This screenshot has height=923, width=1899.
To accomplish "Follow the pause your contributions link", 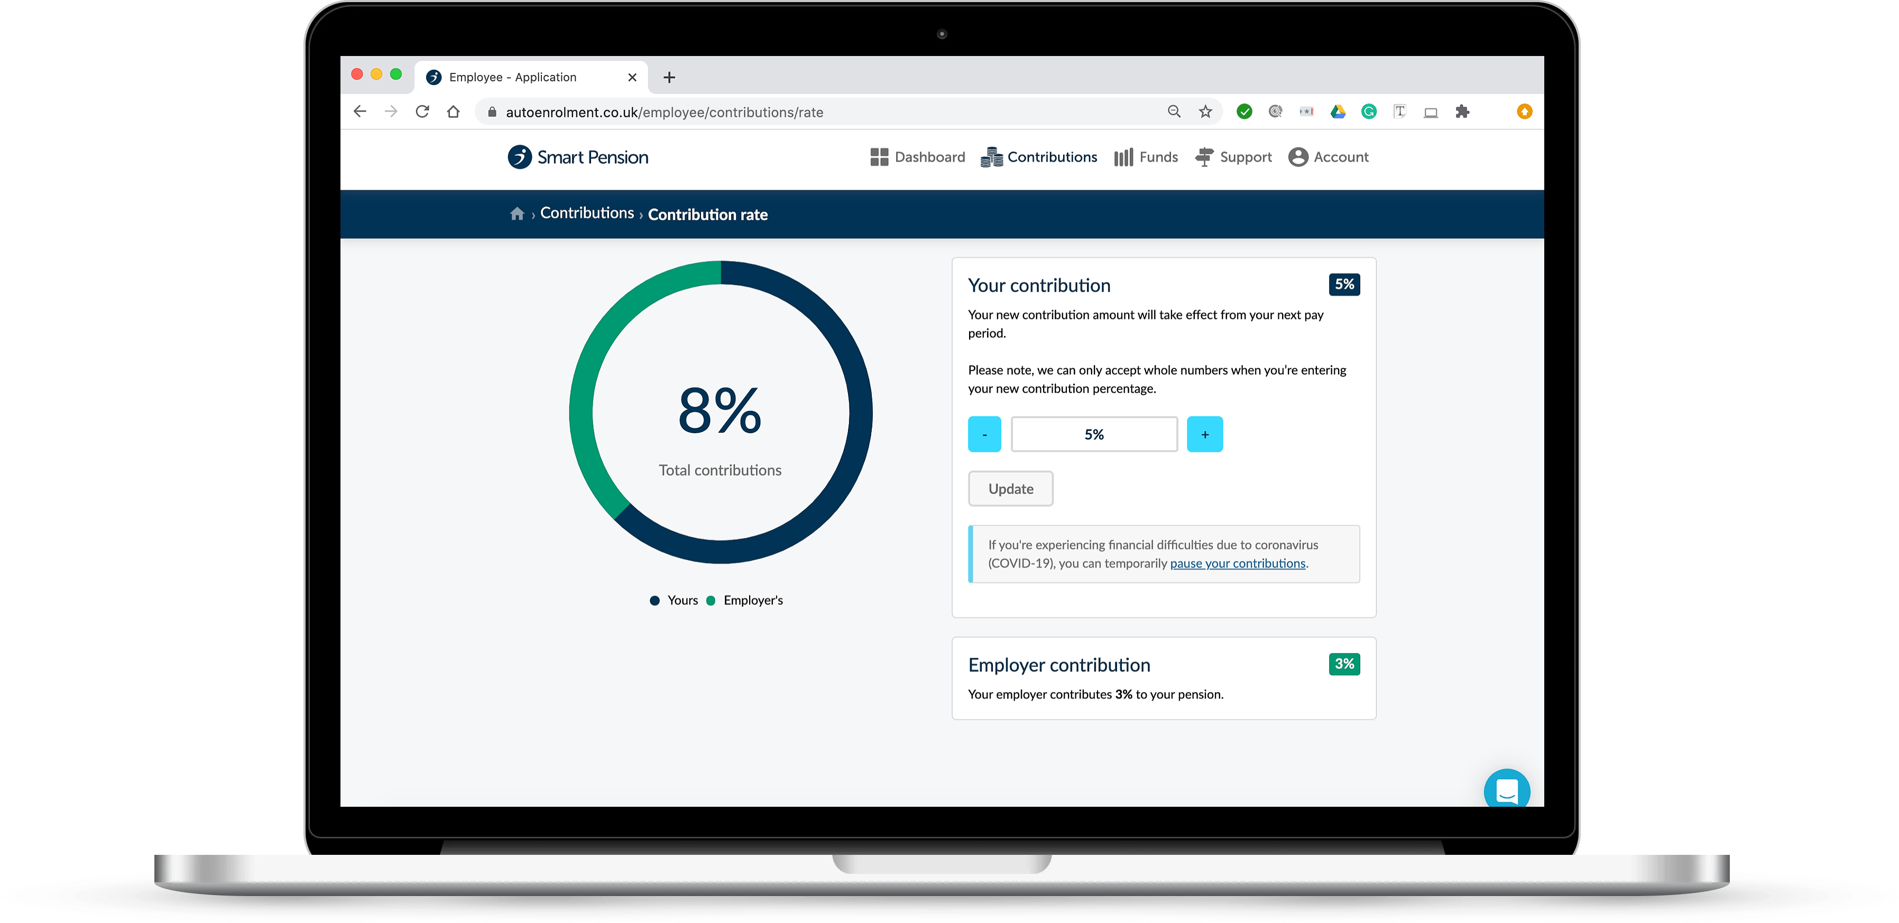I will coord(1238,564).
